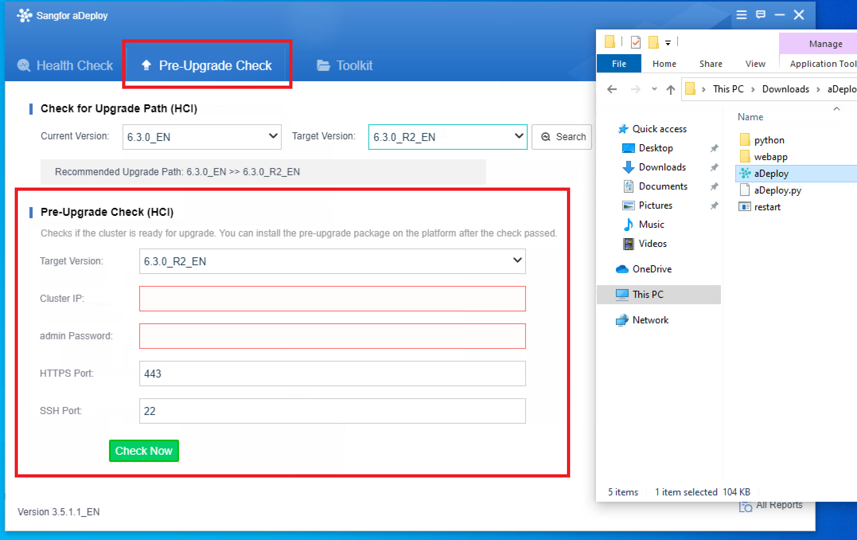This screenshot has height=540, width=857.
Task: Click the green Check Now button
Action: (144, 451)
